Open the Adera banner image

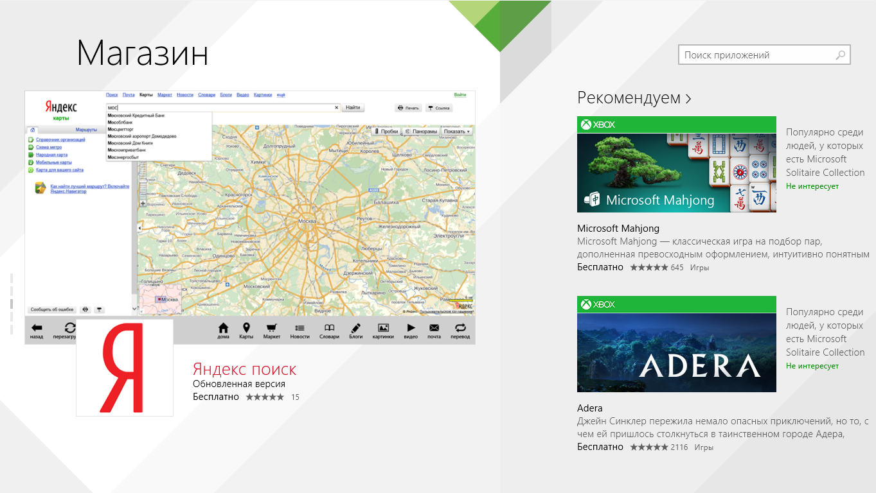coord(677,344)
